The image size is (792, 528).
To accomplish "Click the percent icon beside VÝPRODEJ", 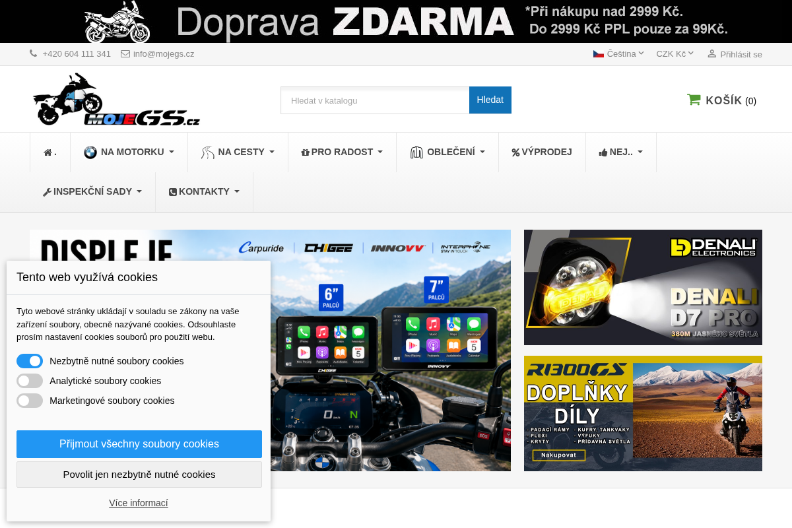I will point(515,152).
